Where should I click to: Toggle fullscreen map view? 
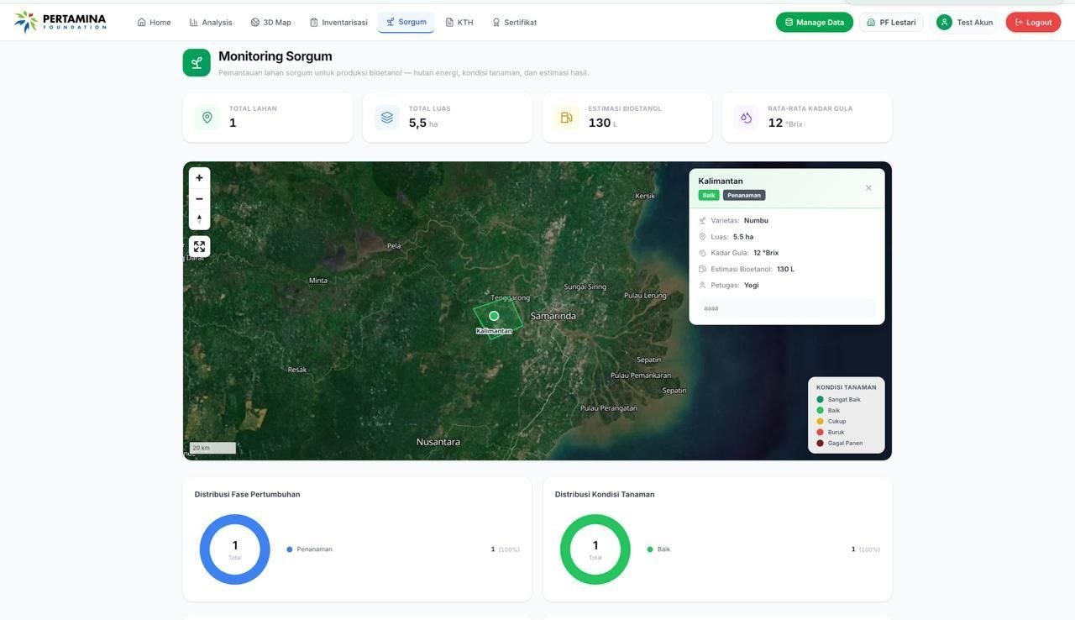[x=199, y=247]
